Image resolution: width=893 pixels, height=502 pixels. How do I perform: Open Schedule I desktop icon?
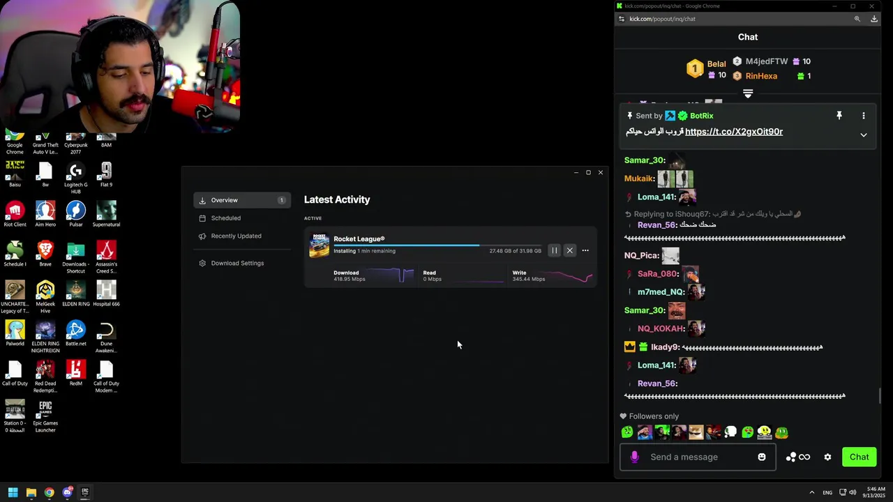coord(15,254)
